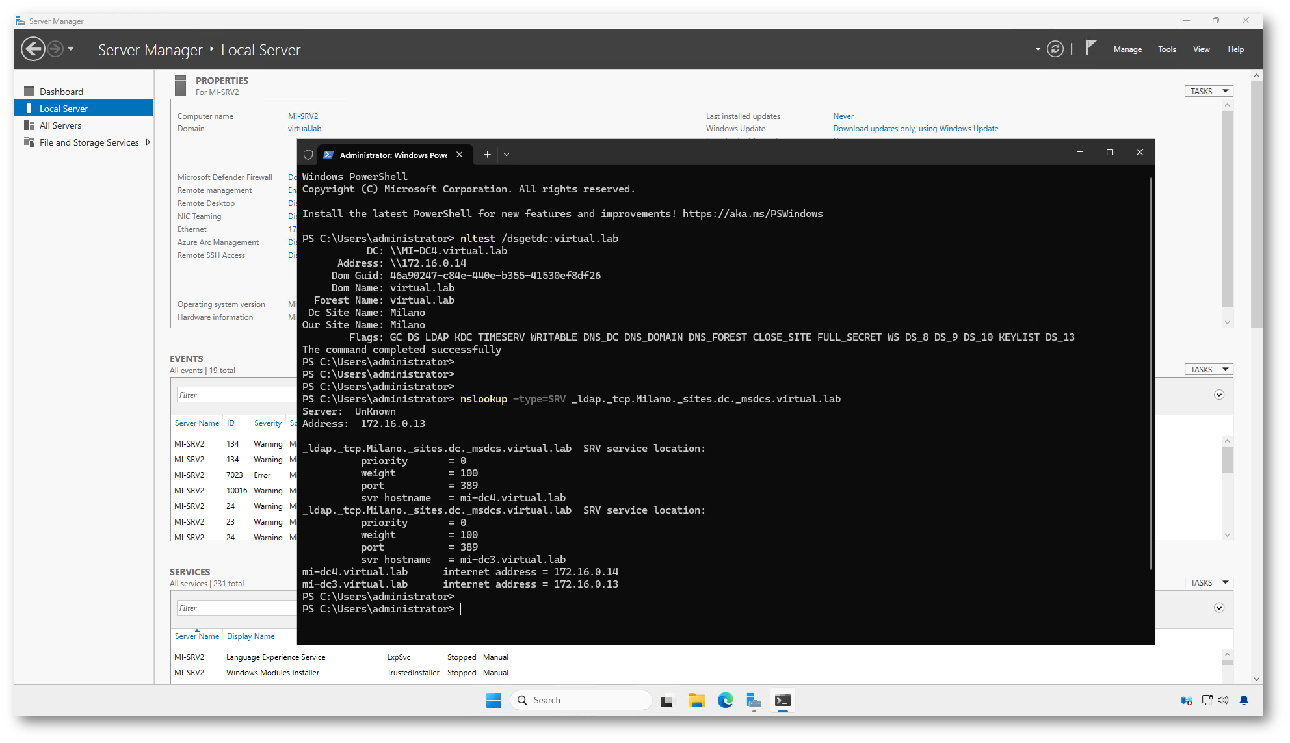Open the Help menu
This screenshot has height=743, width=1290.
1235,49
